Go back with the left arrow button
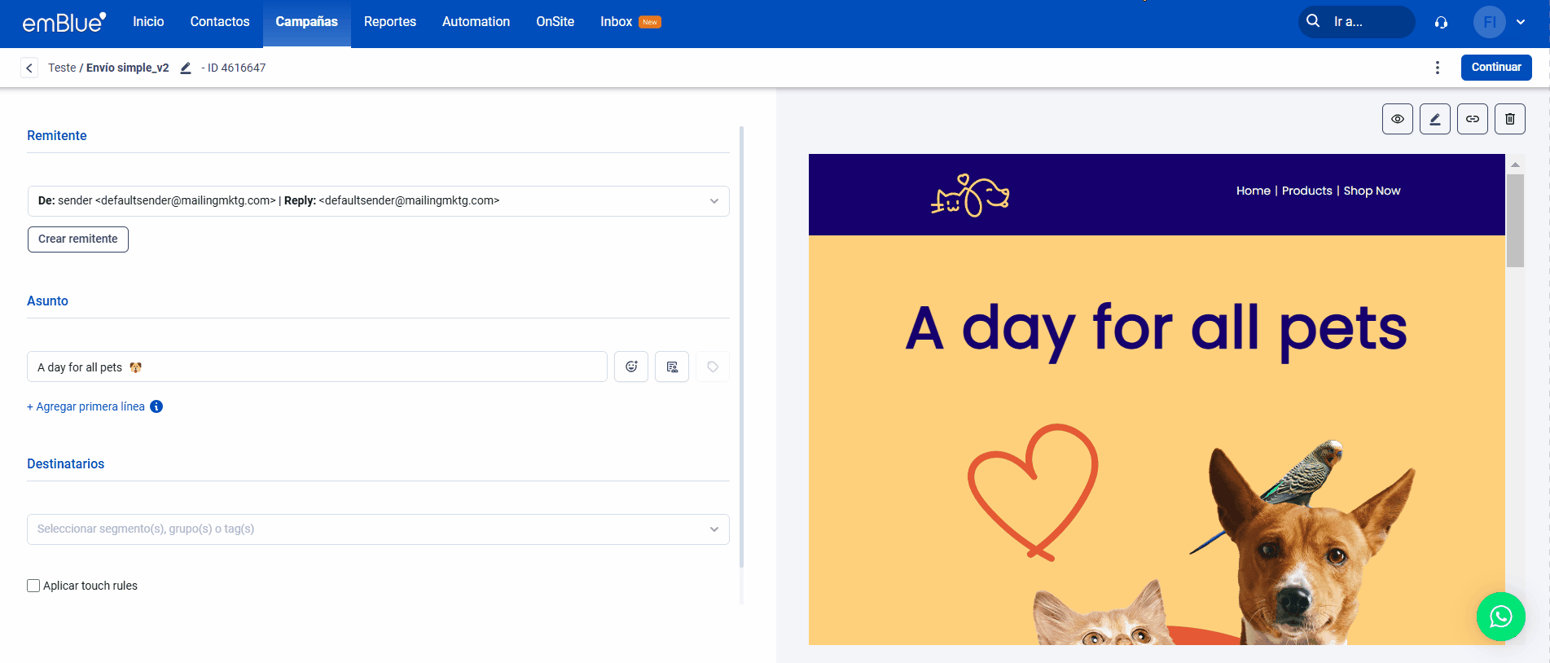 [x=29, y=68]
